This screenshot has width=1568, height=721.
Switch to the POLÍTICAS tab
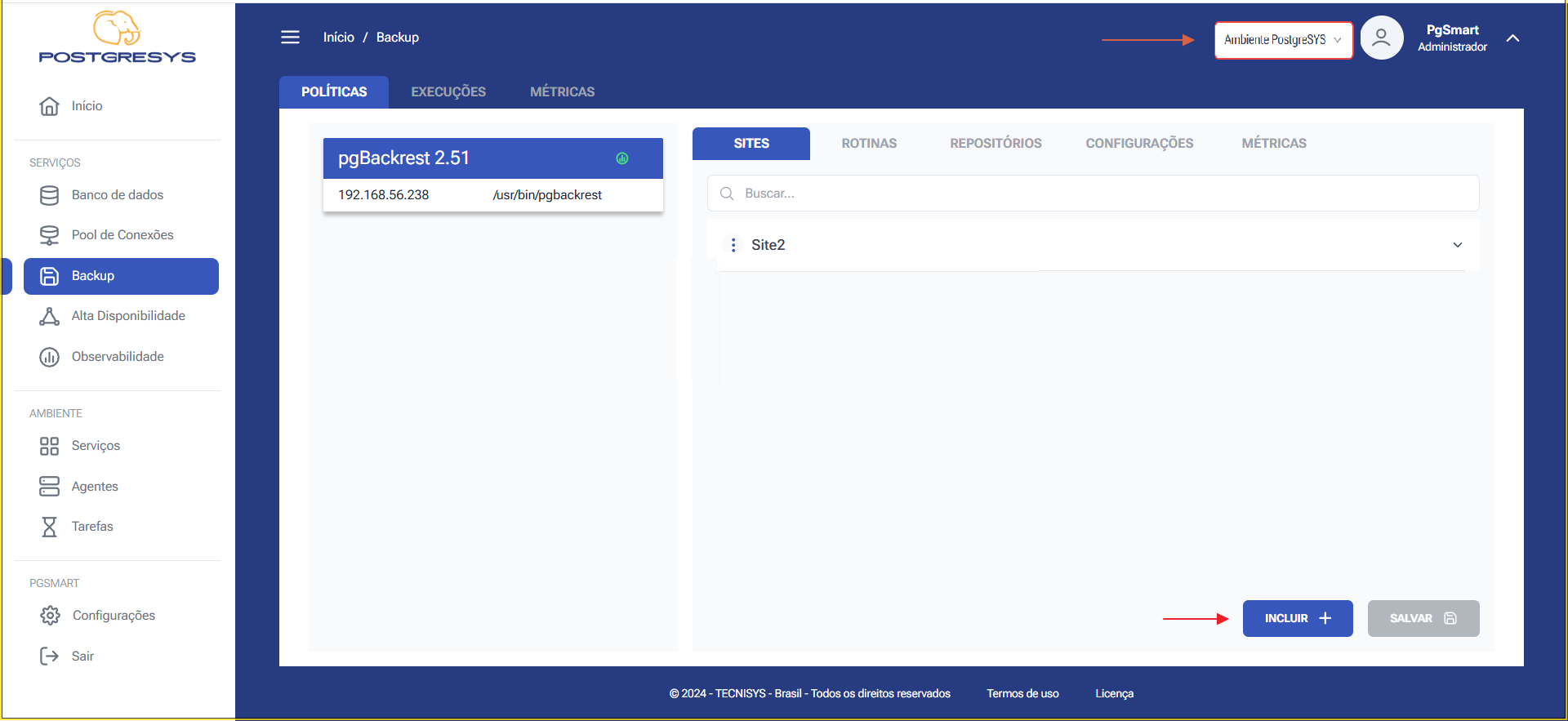(x=334, y=92)
